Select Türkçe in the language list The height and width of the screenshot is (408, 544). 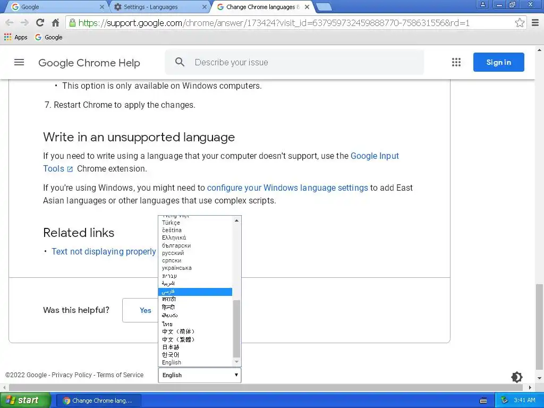pyautogui.click(x=195, y=223)
